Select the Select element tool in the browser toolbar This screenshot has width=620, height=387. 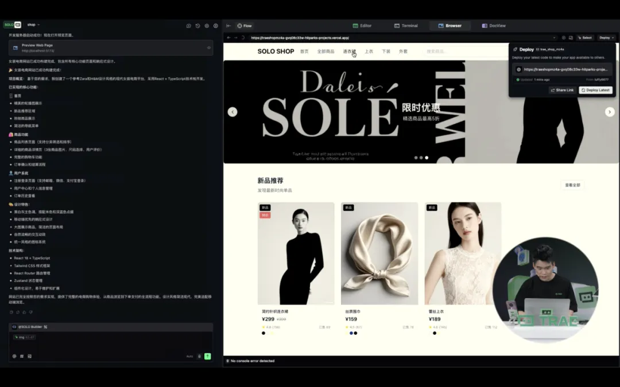585,37
